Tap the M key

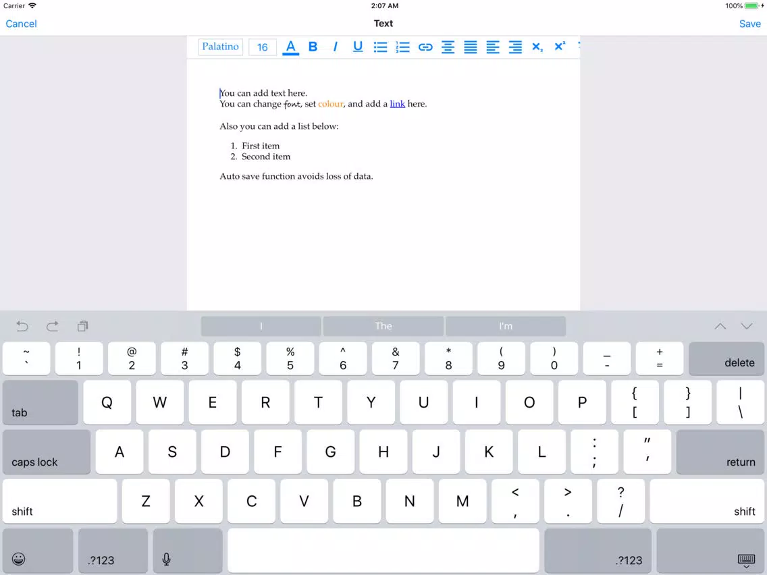pos(462,501)
